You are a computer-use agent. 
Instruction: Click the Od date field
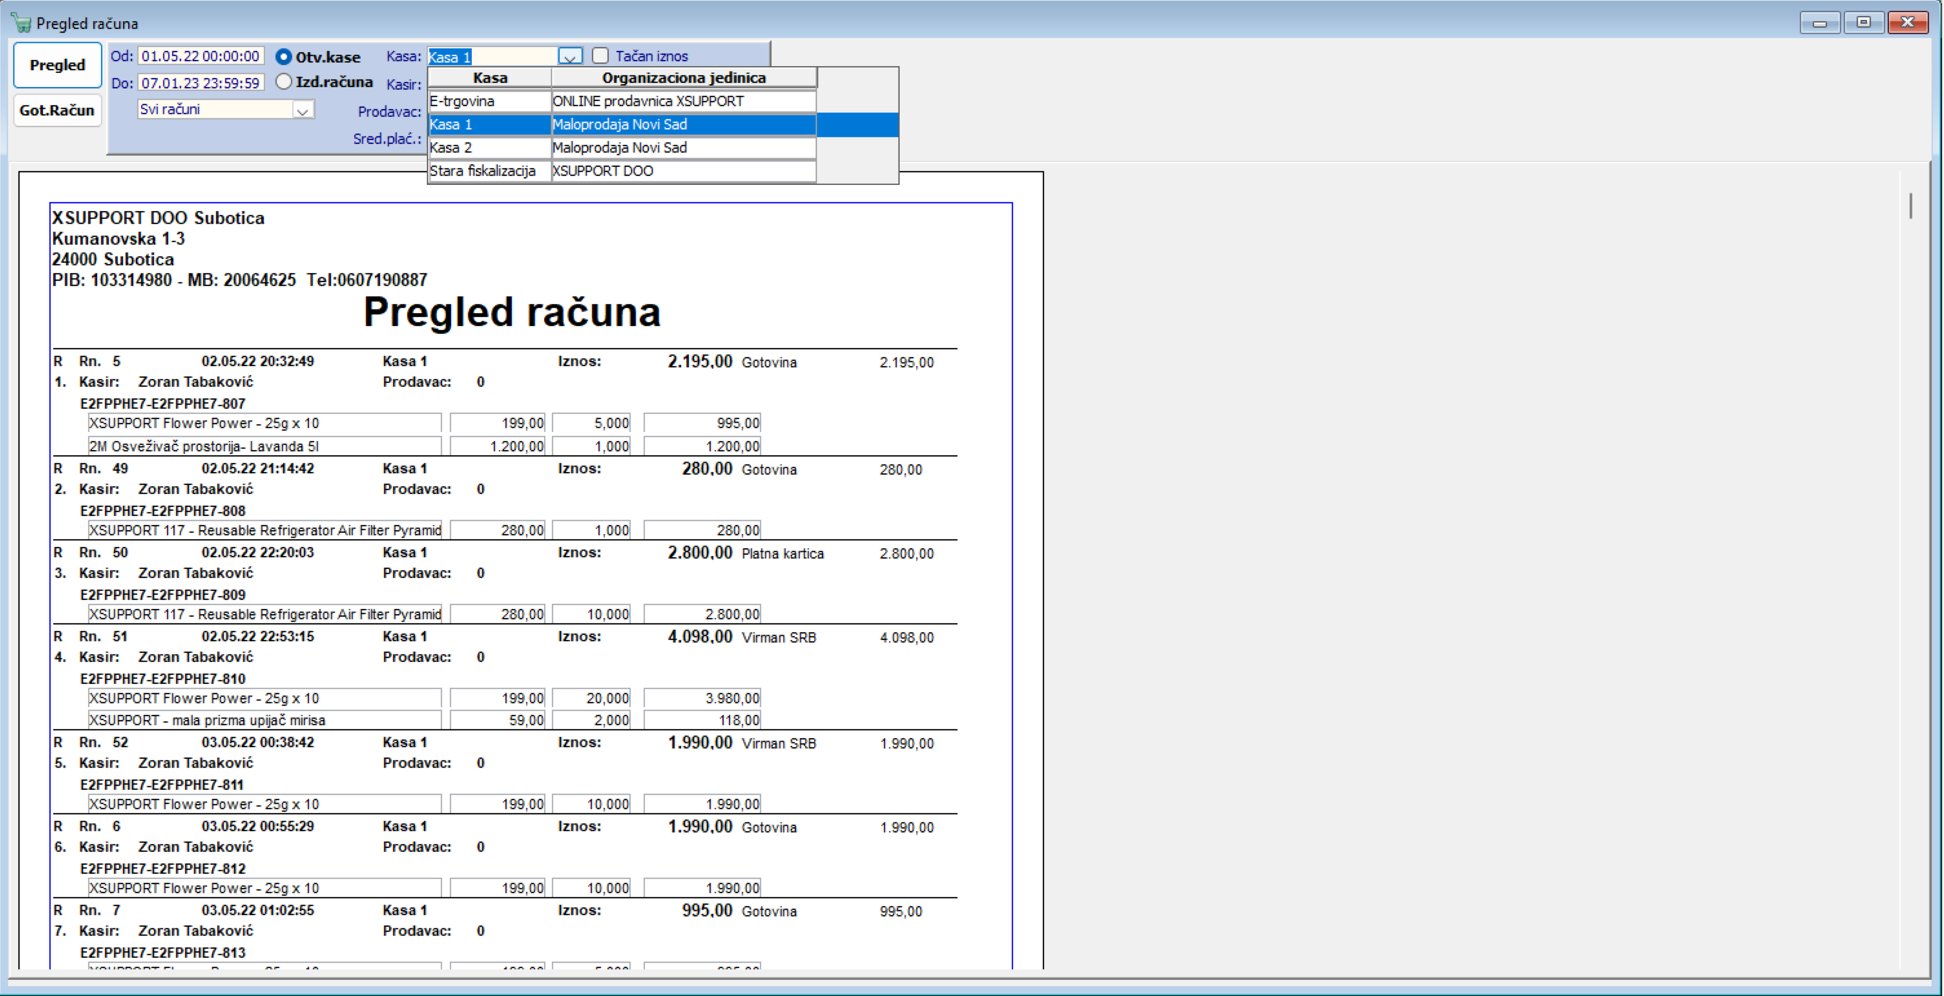click(200, 56)
